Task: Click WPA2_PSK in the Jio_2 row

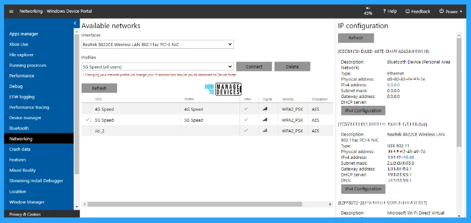Action: (292, 131)
